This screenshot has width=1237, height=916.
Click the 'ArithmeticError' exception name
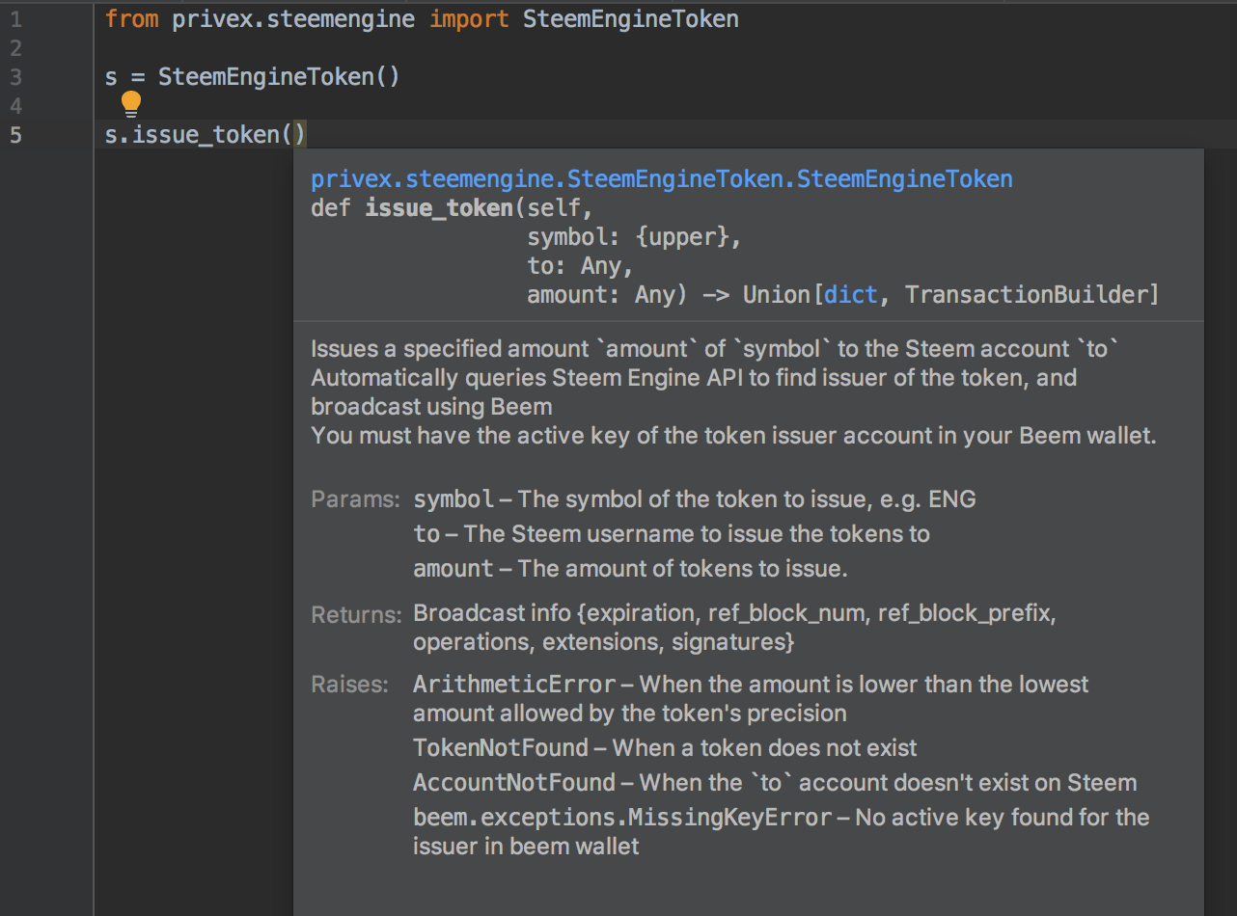pyautogui.click(x=514, y=685)
